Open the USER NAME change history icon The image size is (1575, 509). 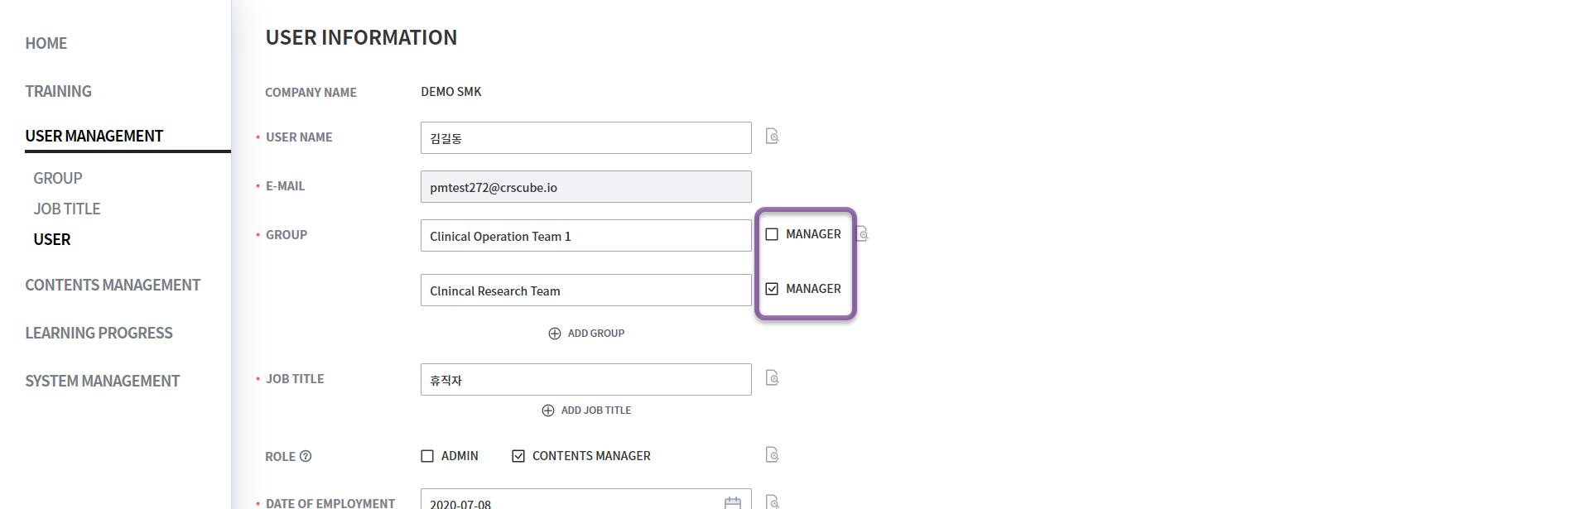tap(772, 137)
